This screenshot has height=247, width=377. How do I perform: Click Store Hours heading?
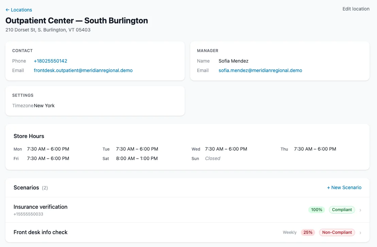(x=29, y=136)
